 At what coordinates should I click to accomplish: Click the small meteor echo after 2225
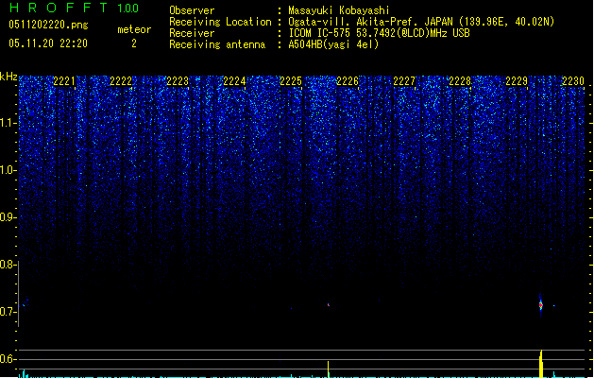pos(329,305)
